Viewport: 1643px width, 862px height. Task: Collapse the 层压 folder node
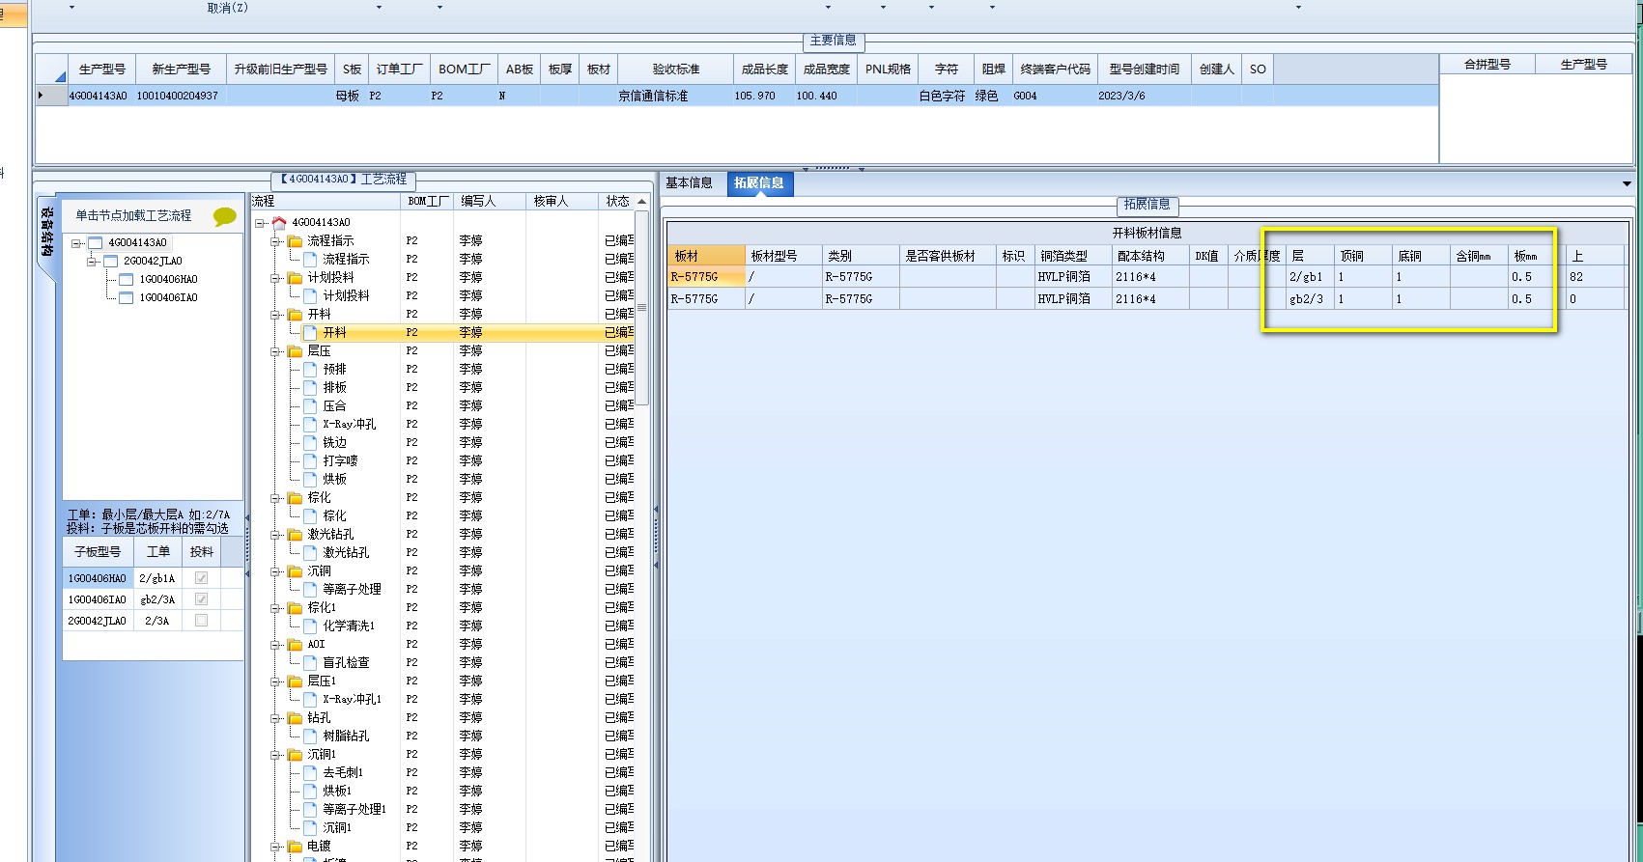click(276, 351)
